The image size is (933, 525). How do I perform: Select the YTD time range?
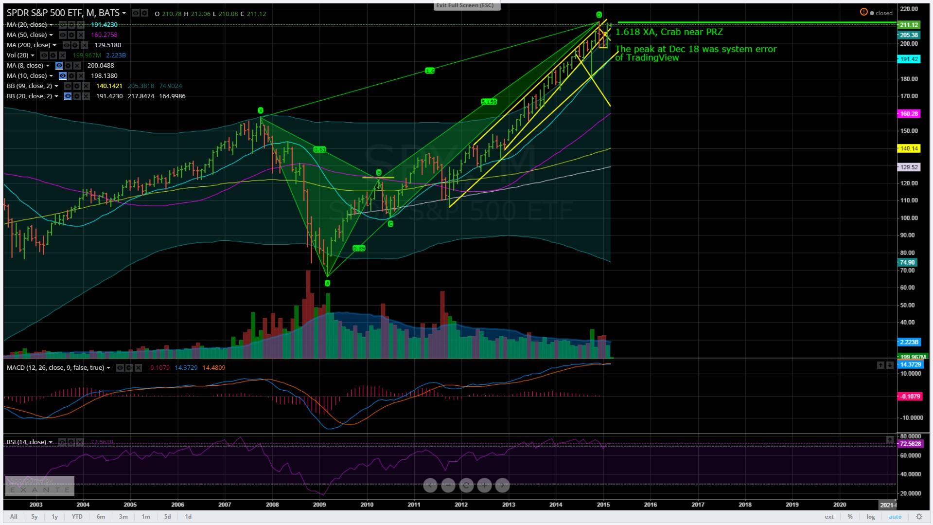(77, 516)
